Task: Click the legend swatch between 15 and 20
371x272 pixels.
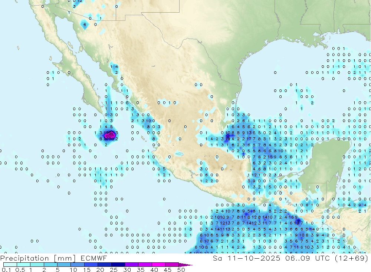Action: [91, 265]
